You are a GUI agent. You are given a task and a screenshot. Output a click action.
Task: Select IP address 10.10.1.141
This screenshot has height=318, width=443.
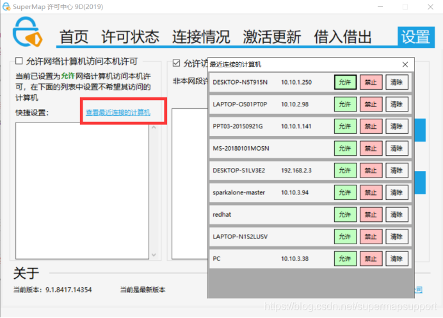point(296,126)
